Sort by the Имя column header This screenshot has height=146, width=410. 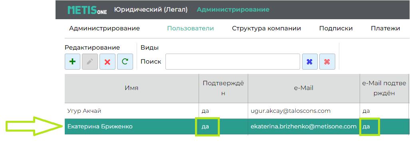[131, 88]
